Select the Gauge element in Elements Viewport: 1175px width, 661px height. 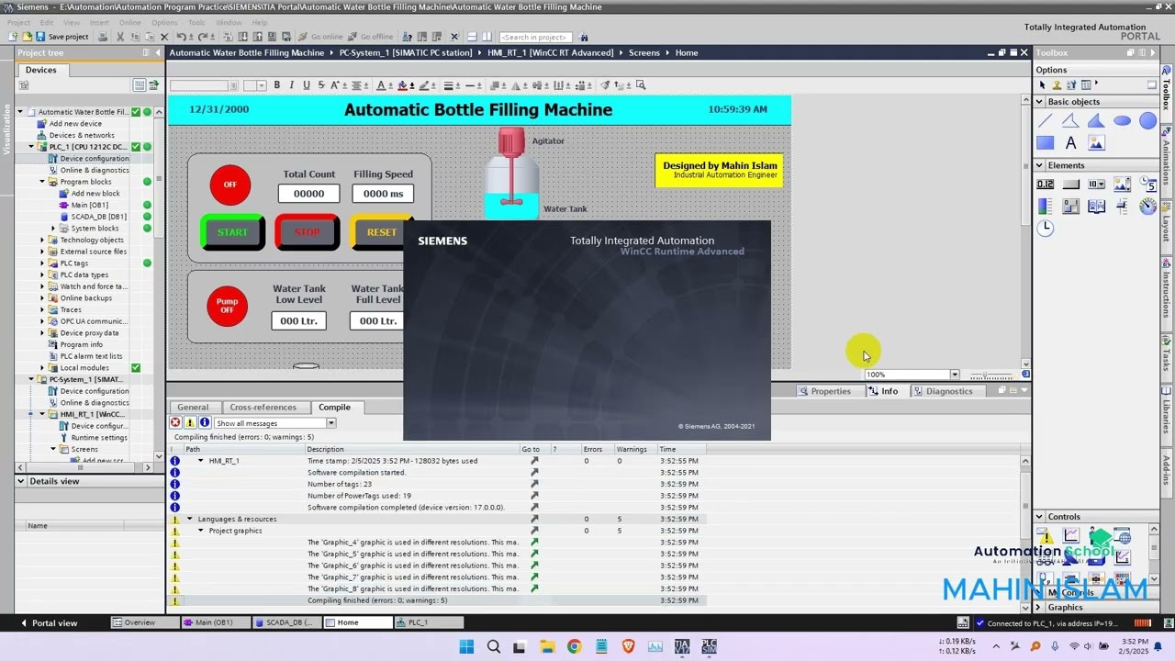pos(1147,207)
